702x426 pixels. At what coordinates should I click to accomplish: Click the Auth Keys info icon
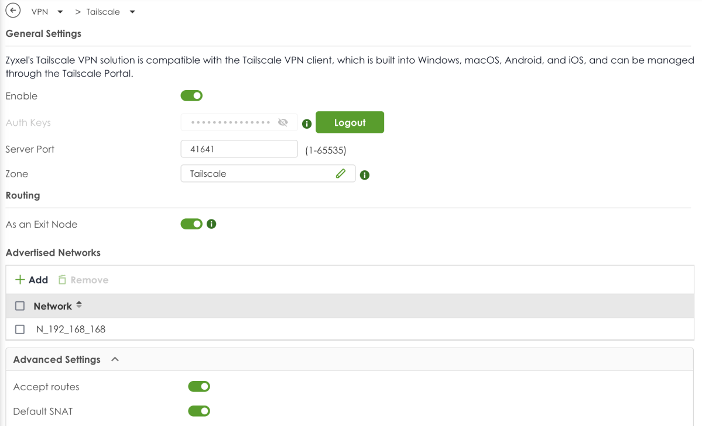coord(306,123)
